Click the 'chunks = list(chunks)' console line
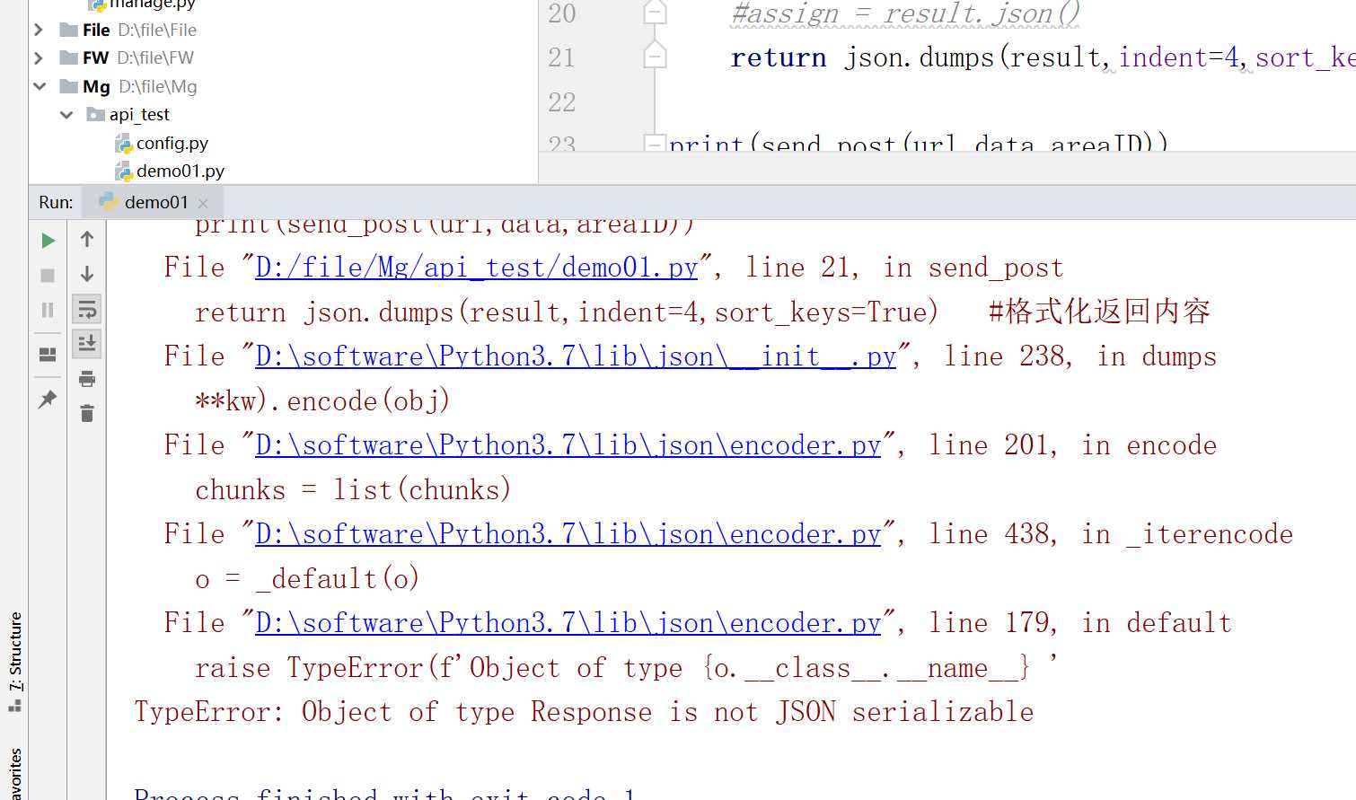 click(x=353, y=490)
